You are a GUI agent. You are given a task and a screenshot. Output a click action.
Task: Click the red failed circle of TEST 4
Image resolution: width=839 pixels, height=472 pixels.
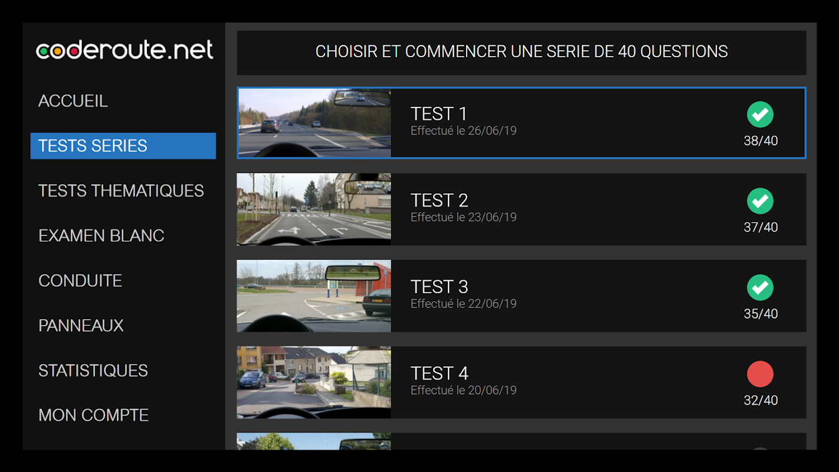760,374
